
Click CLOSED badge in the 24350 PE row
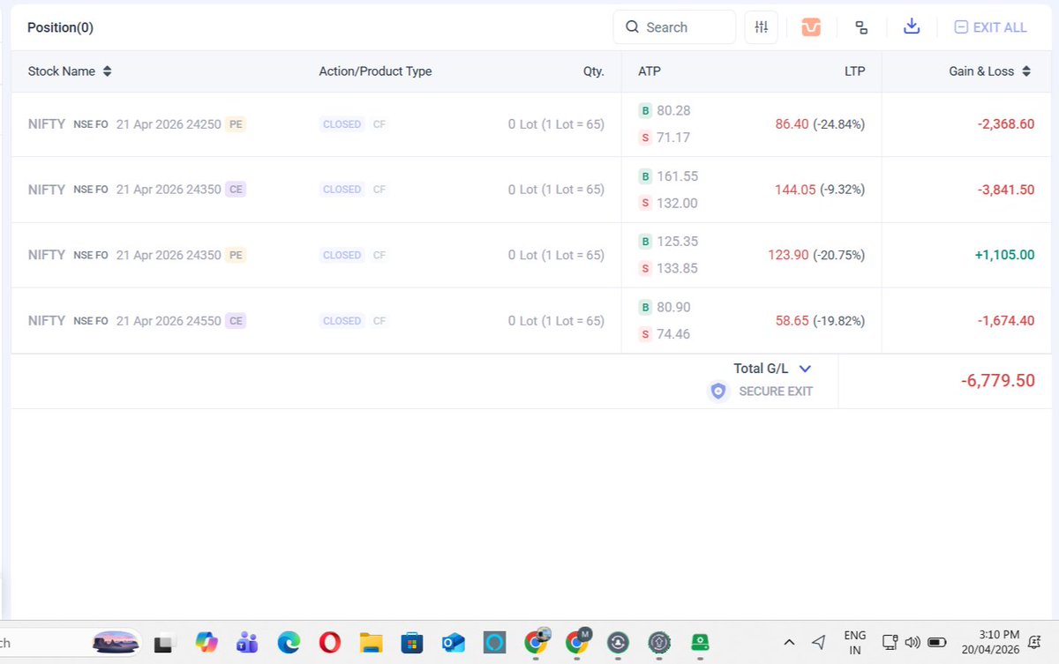click(x=342, y=255)
